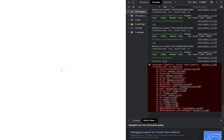
Task: Open the helpers.js:96 error source link
Action: coord(209,65)
